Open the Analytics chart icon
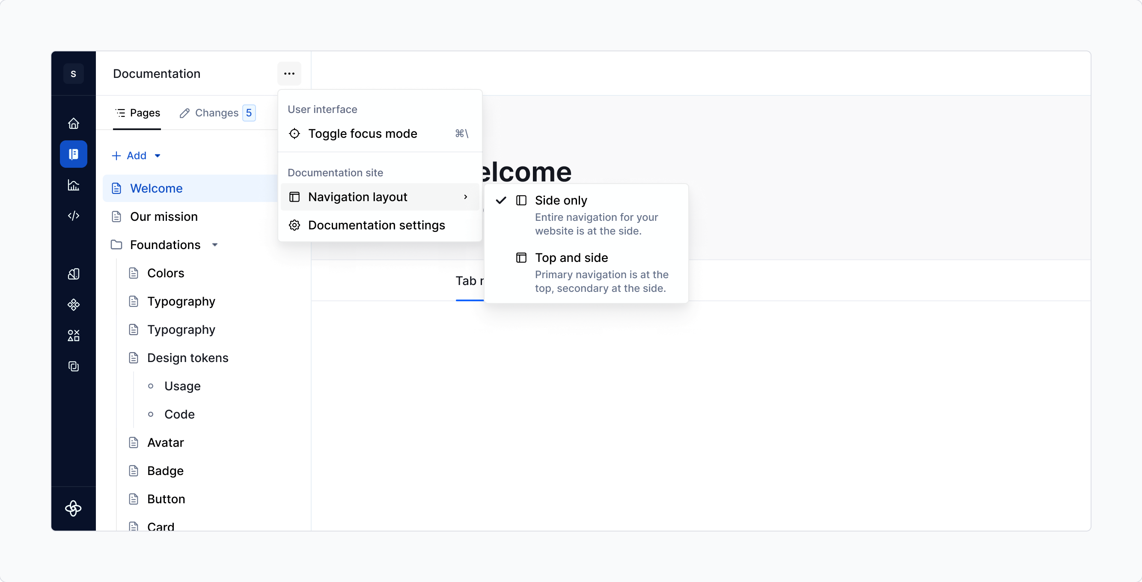Image resolution: width=1142 pixels, height=582 pixels. tap(74, 185)
